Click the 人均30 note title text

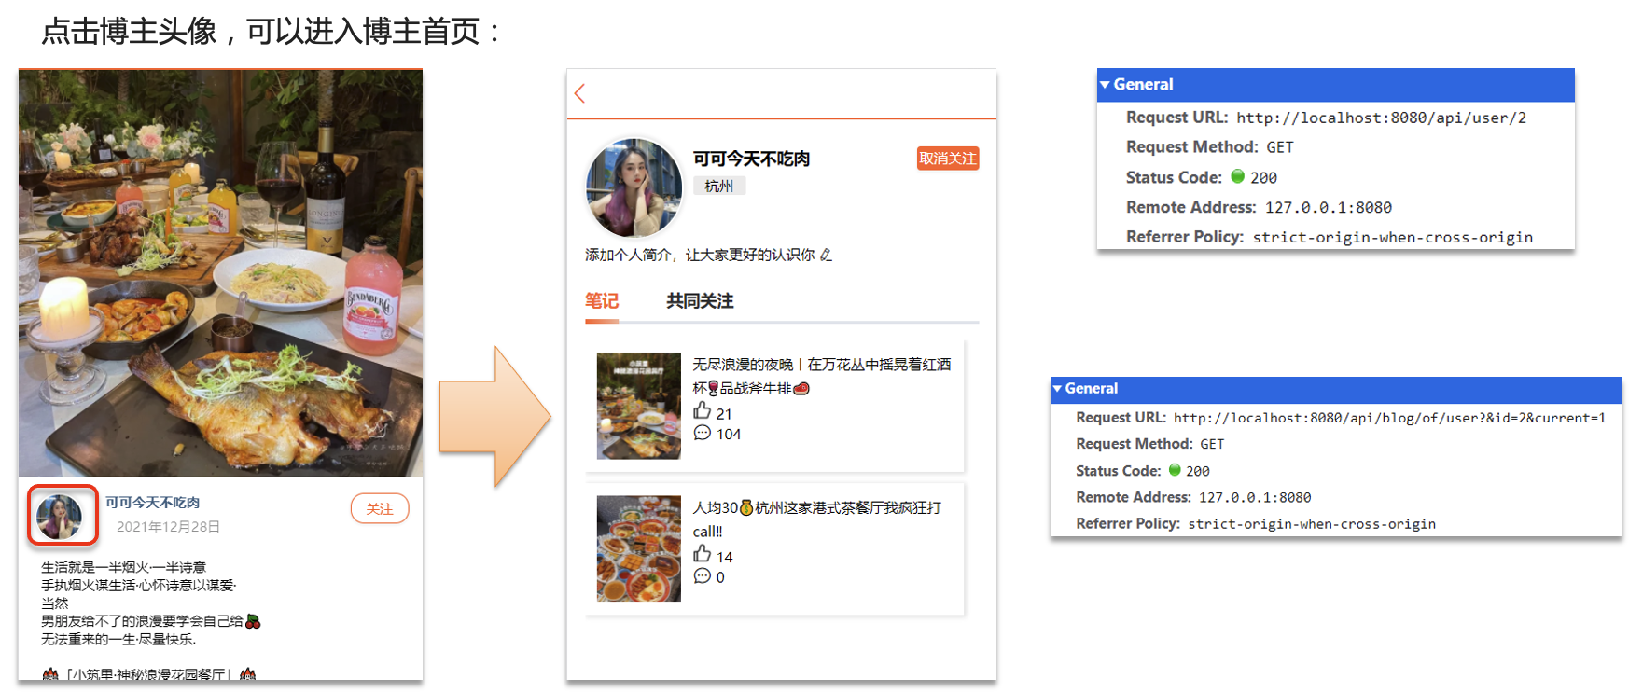pos(816,519)
